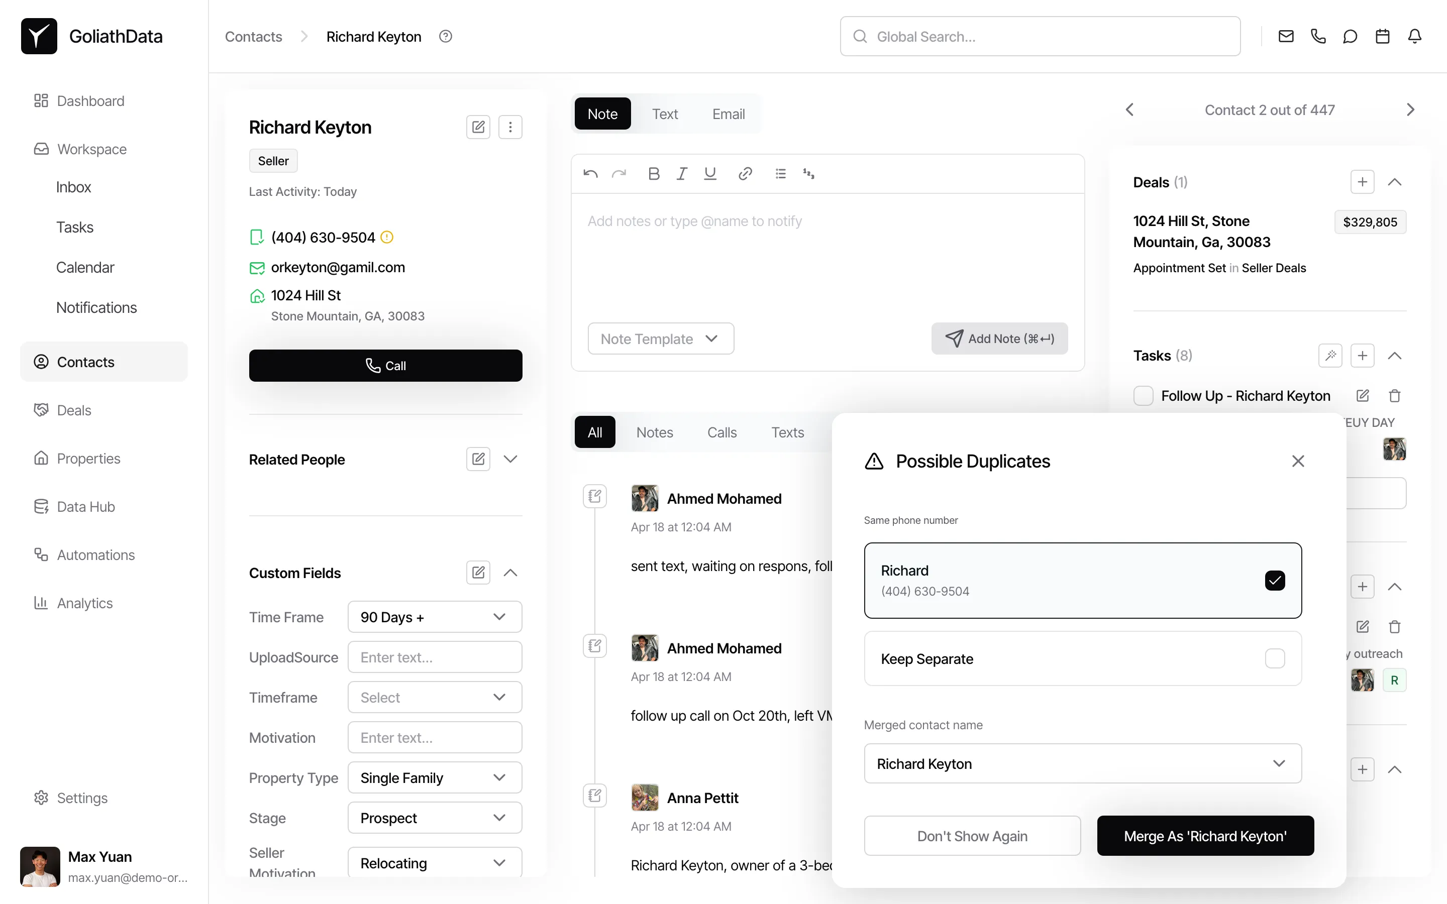Uncheck the Richard duplicate checkbox
1447x904 pixels.
pos(1275,581)
